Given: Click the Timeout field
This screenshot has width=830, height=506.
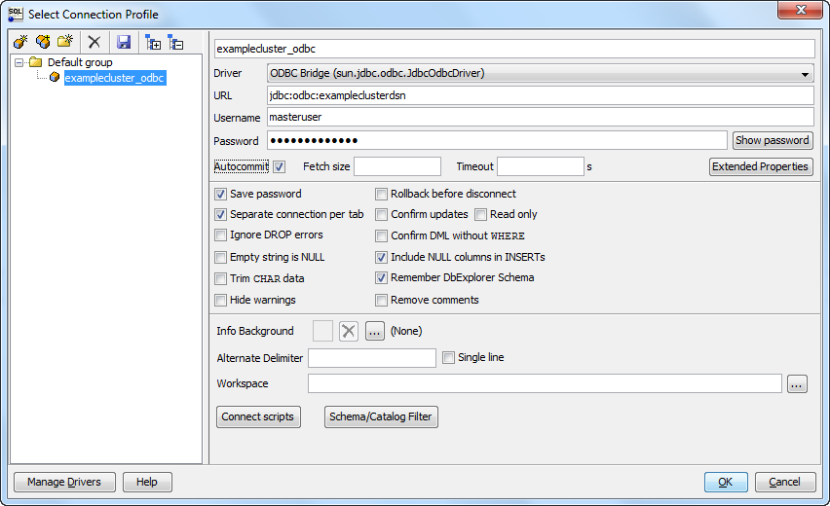Looking at the screenshot, I should pos(541,166).
